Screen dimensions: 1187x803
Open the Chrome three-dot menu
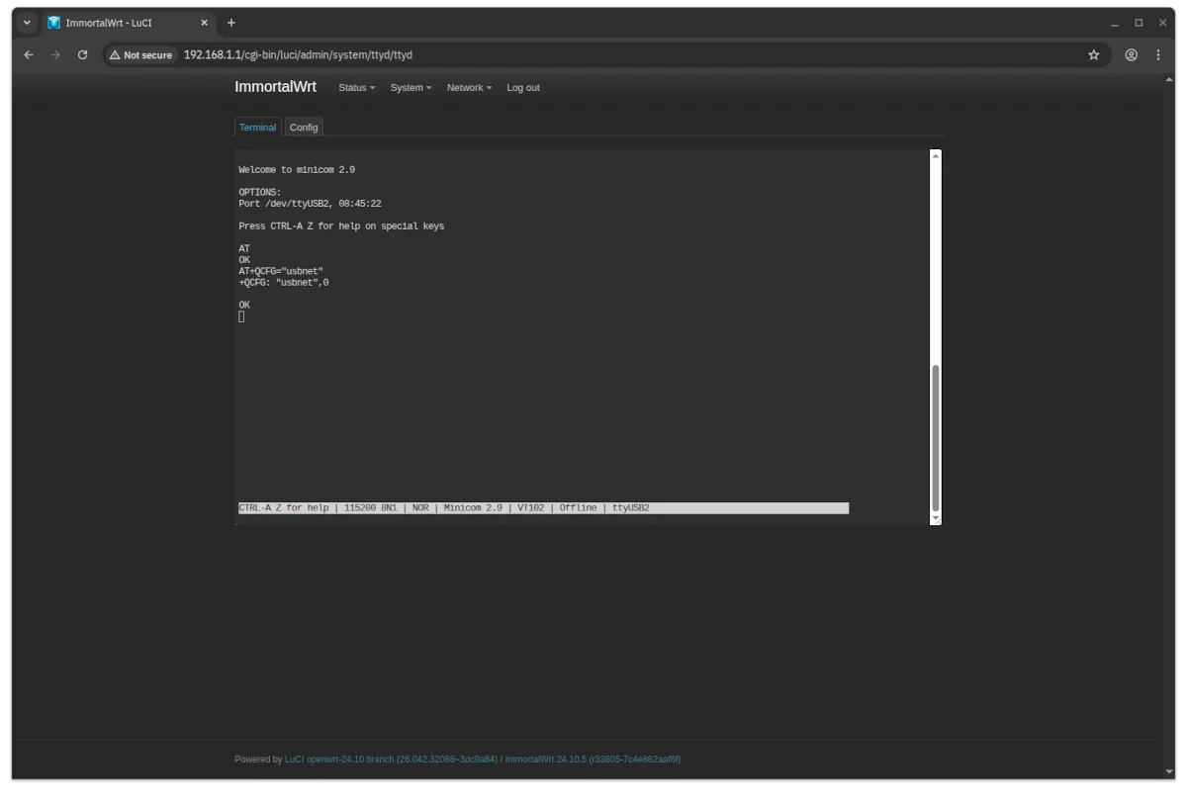point(1158,55)
